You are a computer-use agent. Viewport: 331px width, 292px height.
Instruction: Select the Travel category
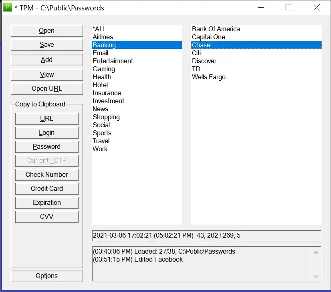137,141
